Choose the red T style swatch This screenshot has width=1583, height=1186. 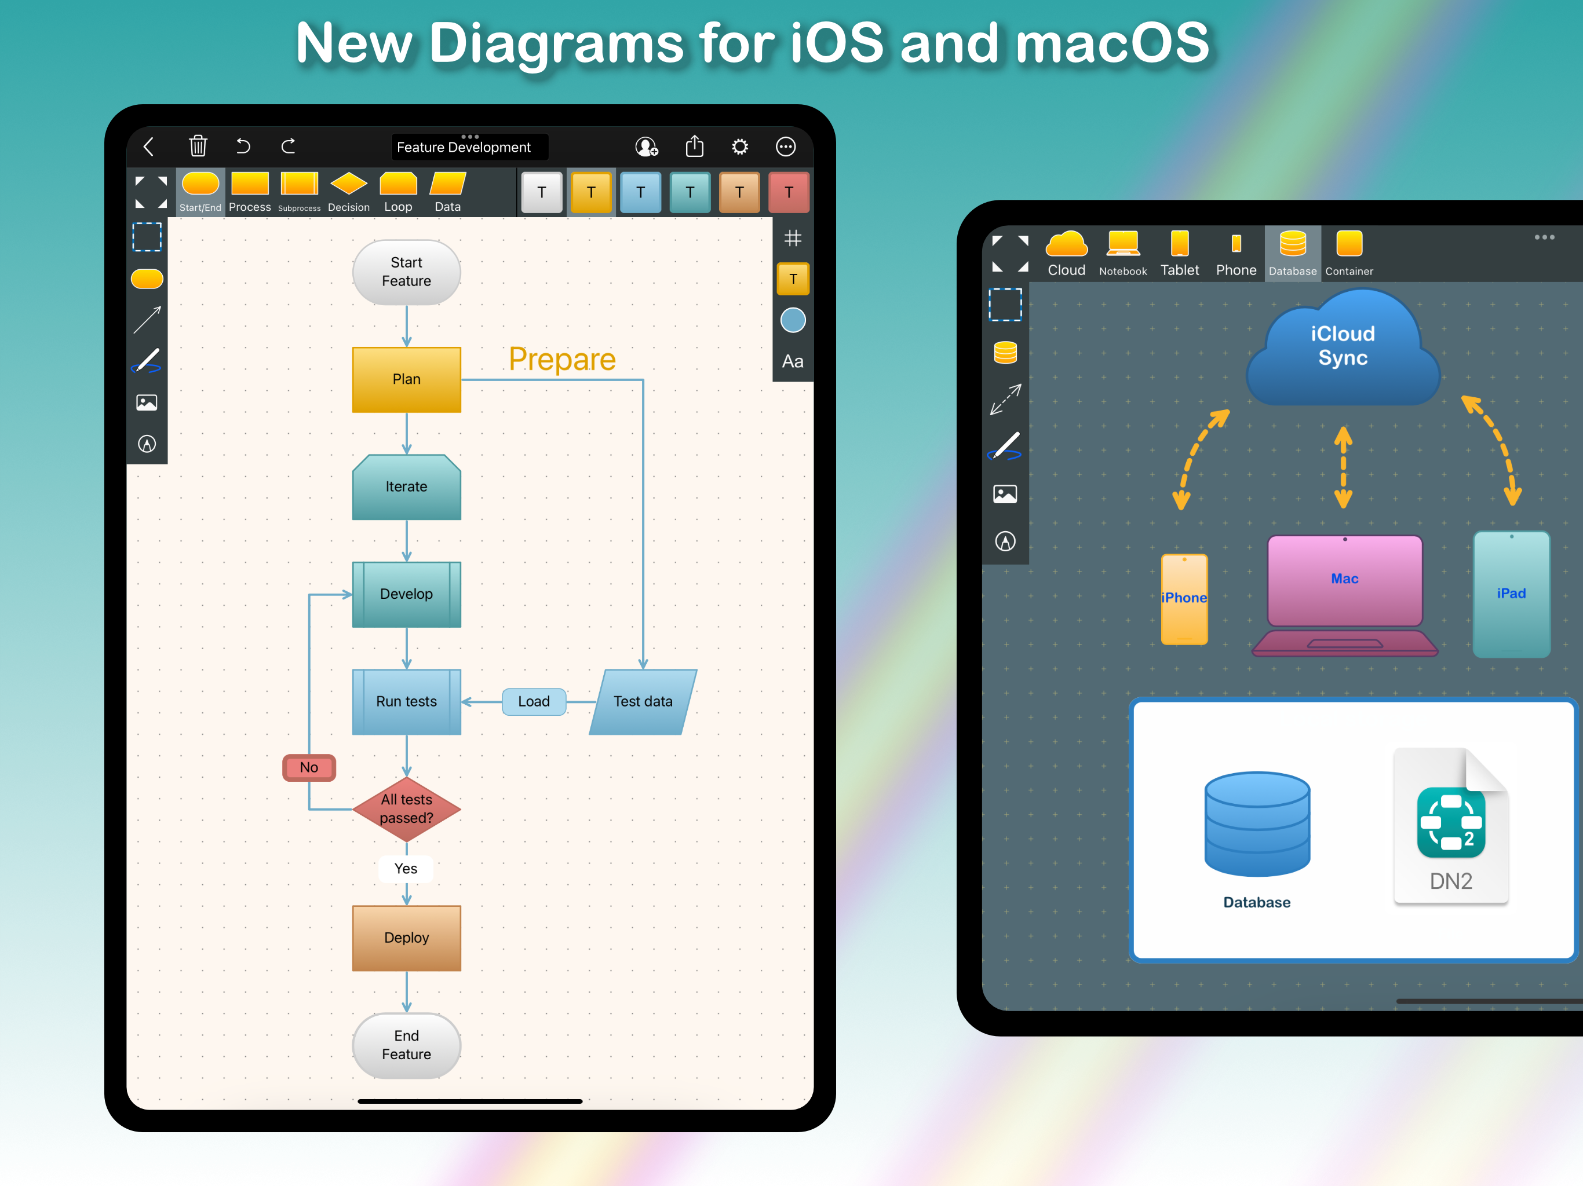789,192
